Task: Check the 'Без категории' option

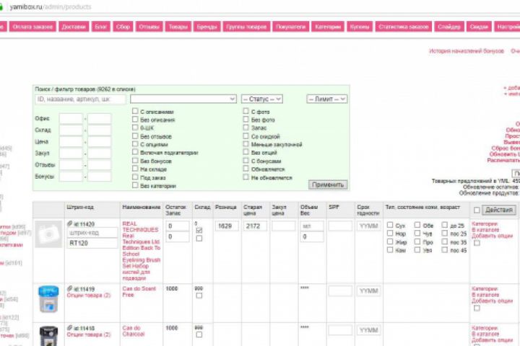Action: tap(135, 185)
